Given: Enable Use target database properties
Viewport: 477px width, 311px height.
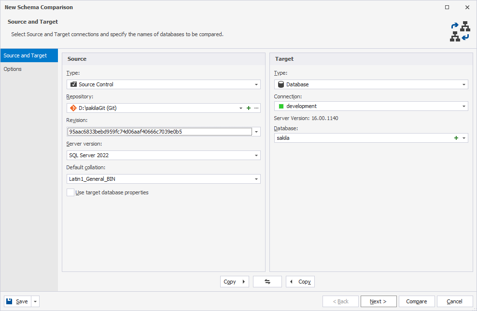Looking at the screenshot, I should pyautogui.click(x=70, y=192).
